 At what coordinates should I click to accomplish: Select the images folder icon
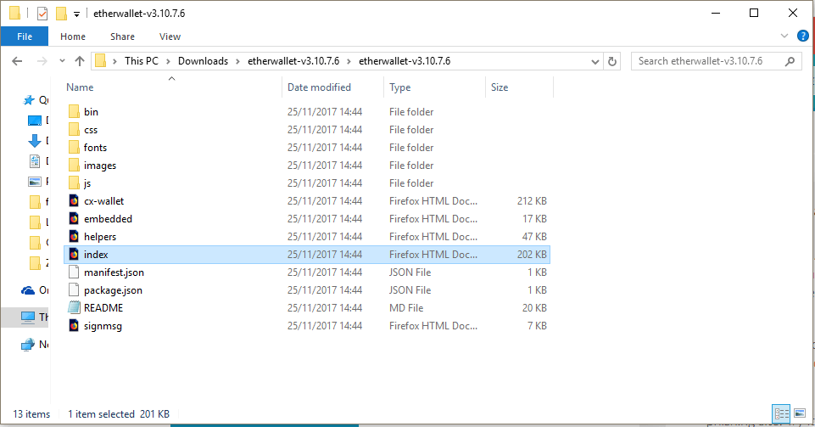coord(75,166)
